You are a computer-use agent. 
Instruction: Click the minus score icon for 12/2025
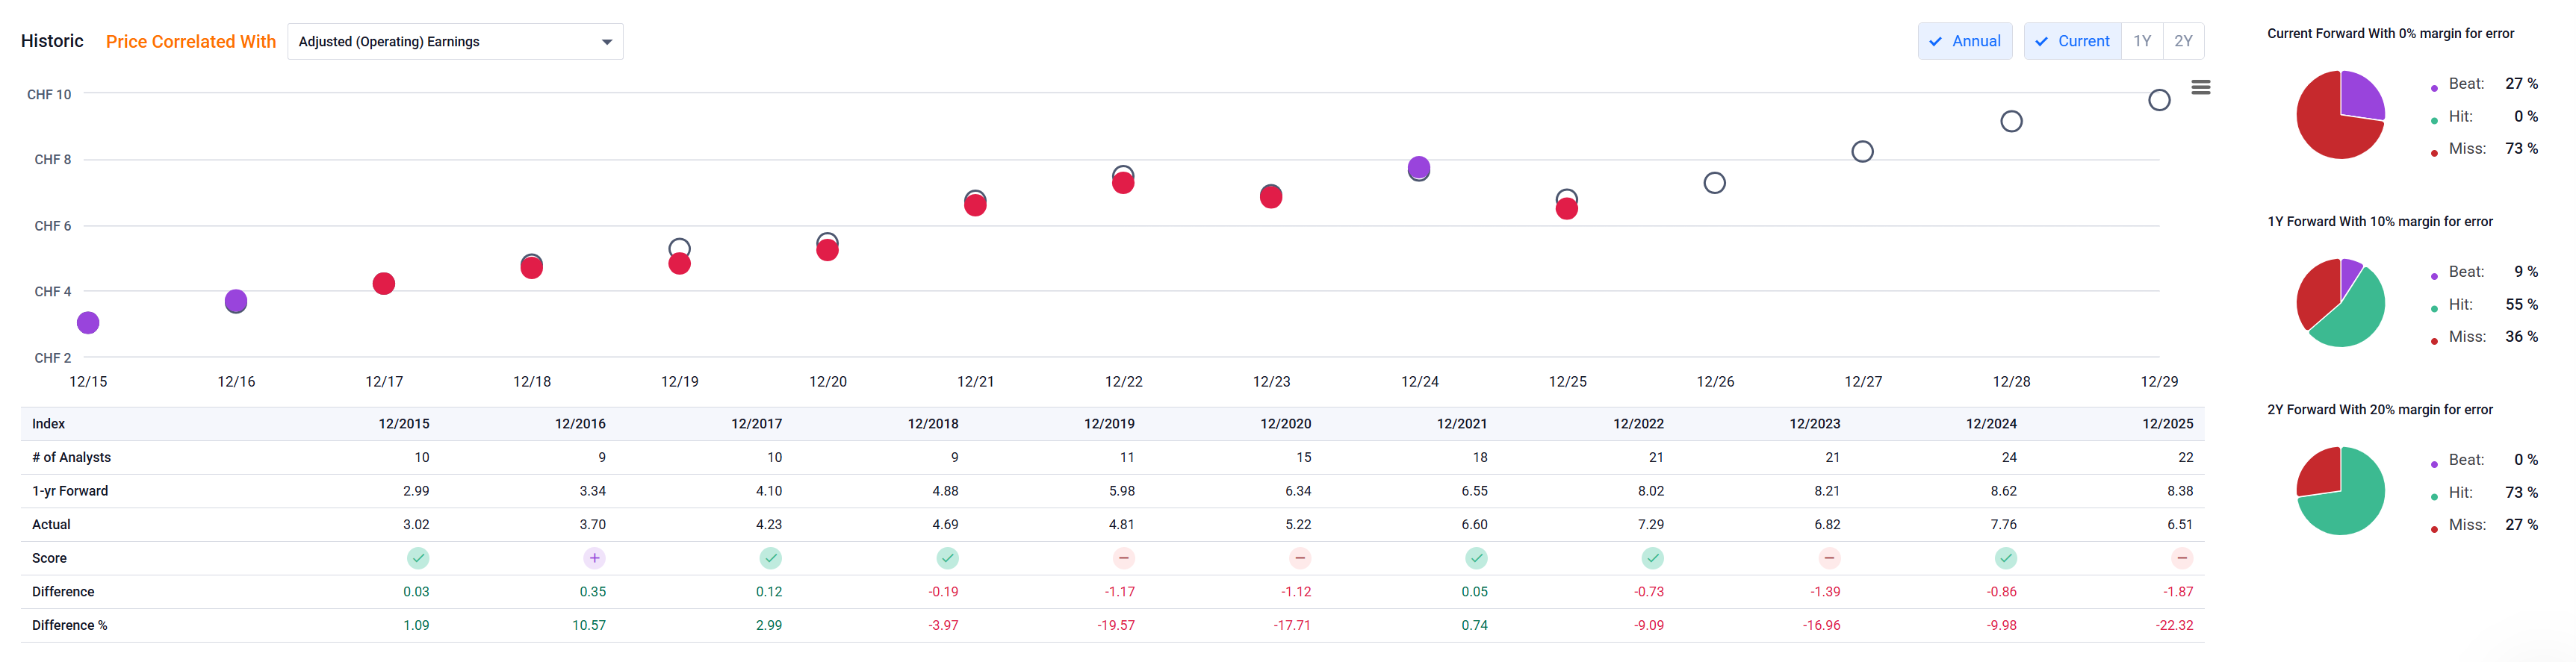[x=2182, y=558]
